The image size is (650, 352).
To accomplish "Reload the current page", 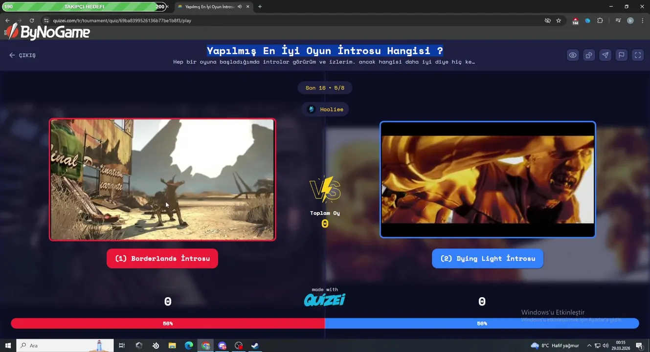I will [x=32, y=21].
